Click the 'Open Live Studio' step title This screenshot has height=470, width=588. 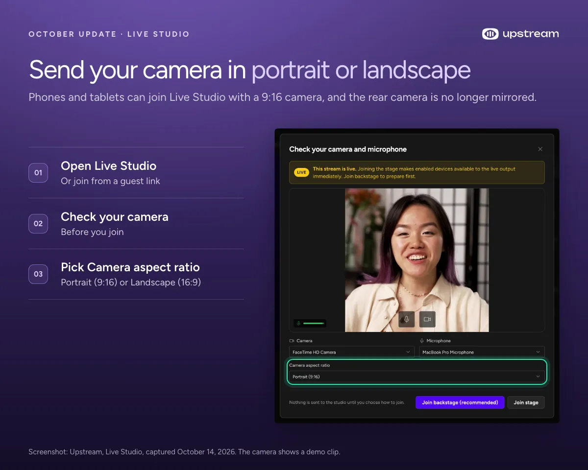click(109, 166)
